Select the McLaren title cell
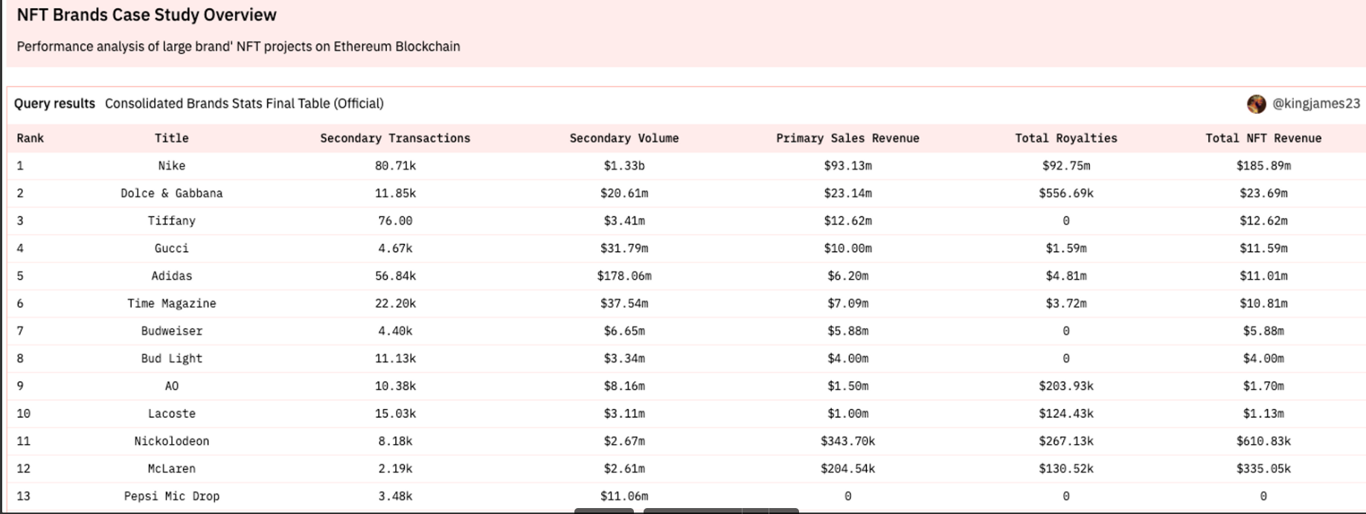1366x514 pixels. [x=172, y=469]
